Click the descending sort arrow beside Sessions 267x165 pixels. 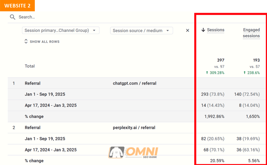[x=203, y=30]
